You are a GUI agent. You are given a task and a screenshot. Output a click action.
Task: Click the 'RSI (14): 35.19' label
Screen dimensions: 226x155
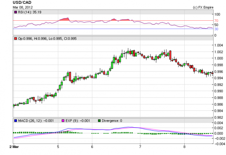pos(30,12)
